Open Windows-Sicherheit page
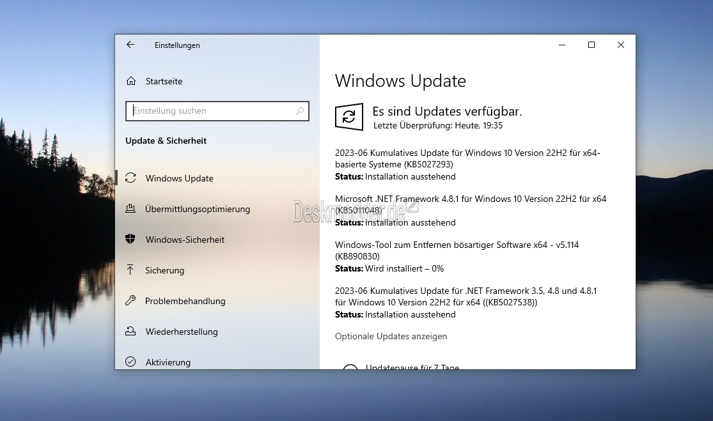The height and width of the screenshot is (421, 713). (185, 240)
